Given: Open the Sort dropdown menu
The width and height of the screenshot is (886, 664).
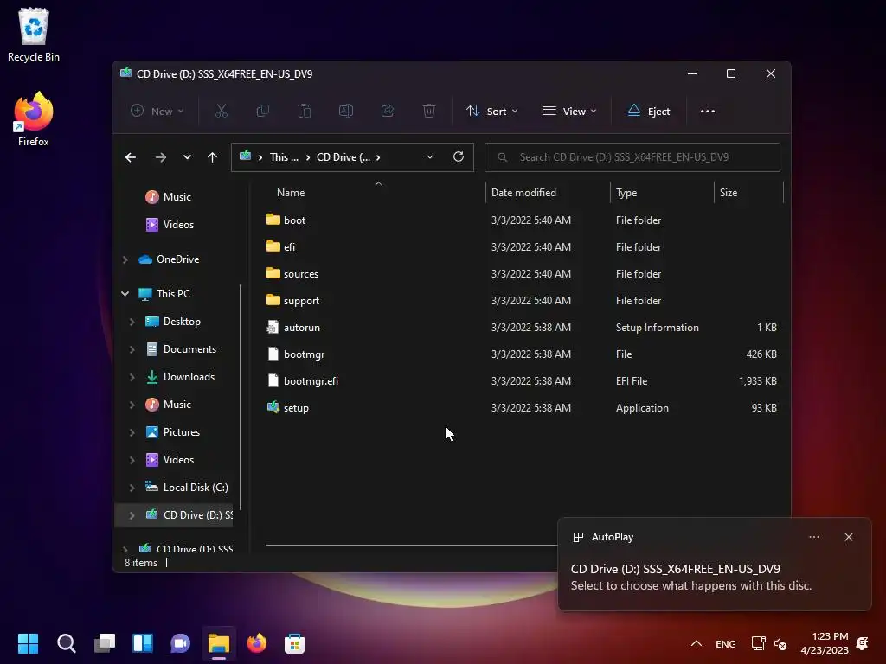Looking at the screenshot, I should 492,112.
